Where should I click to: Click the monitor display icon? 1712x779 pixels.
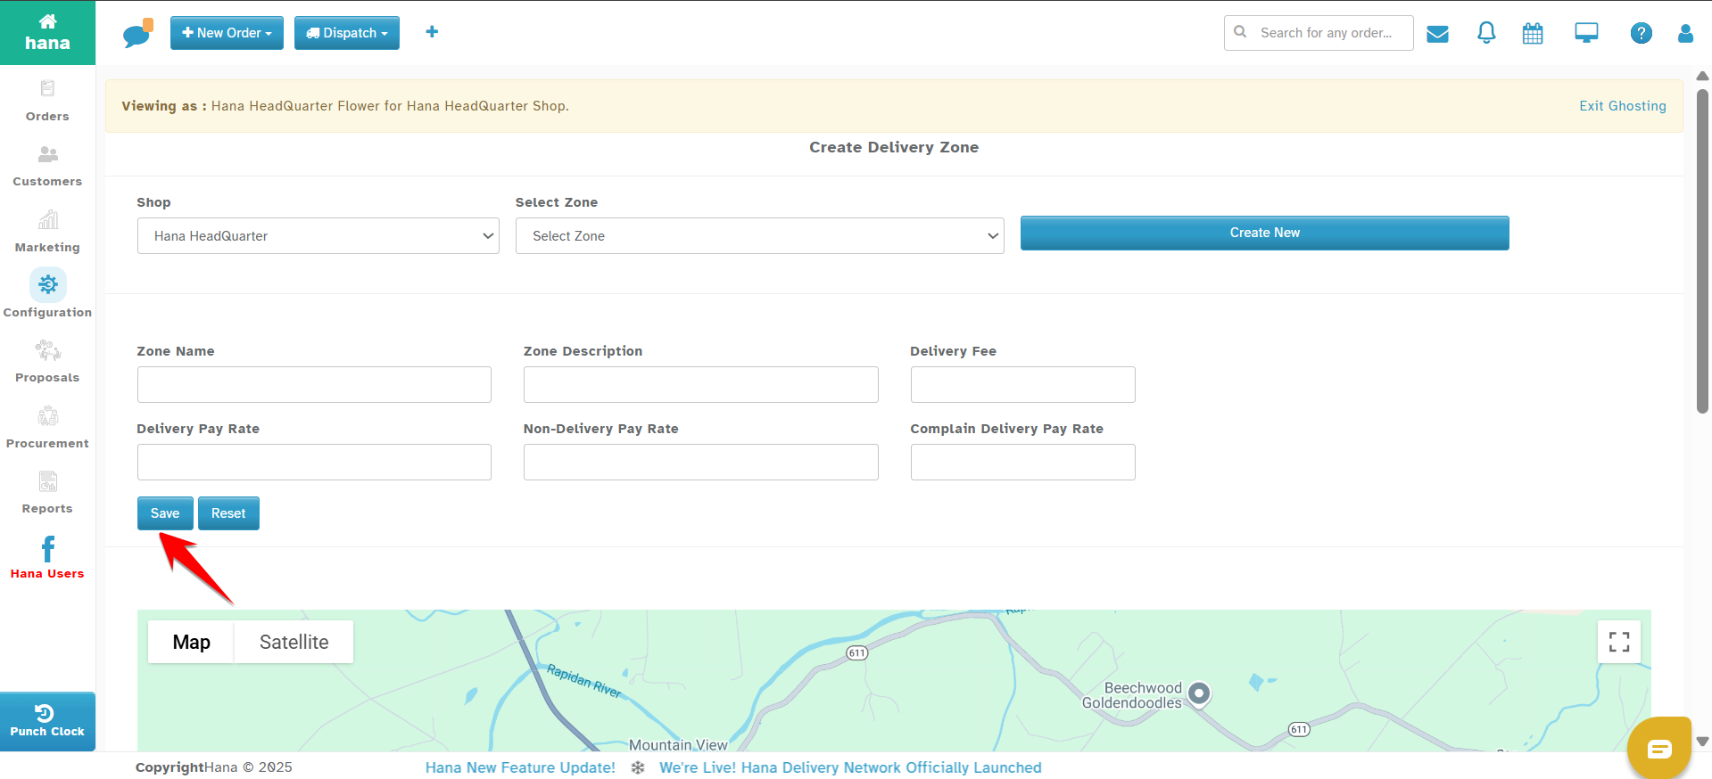click(x=1586, y=33)
